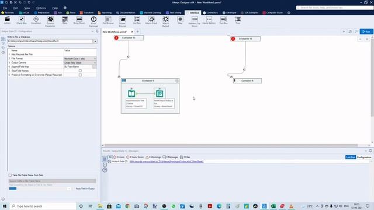Click the Input Data tool on canvas

131,93
